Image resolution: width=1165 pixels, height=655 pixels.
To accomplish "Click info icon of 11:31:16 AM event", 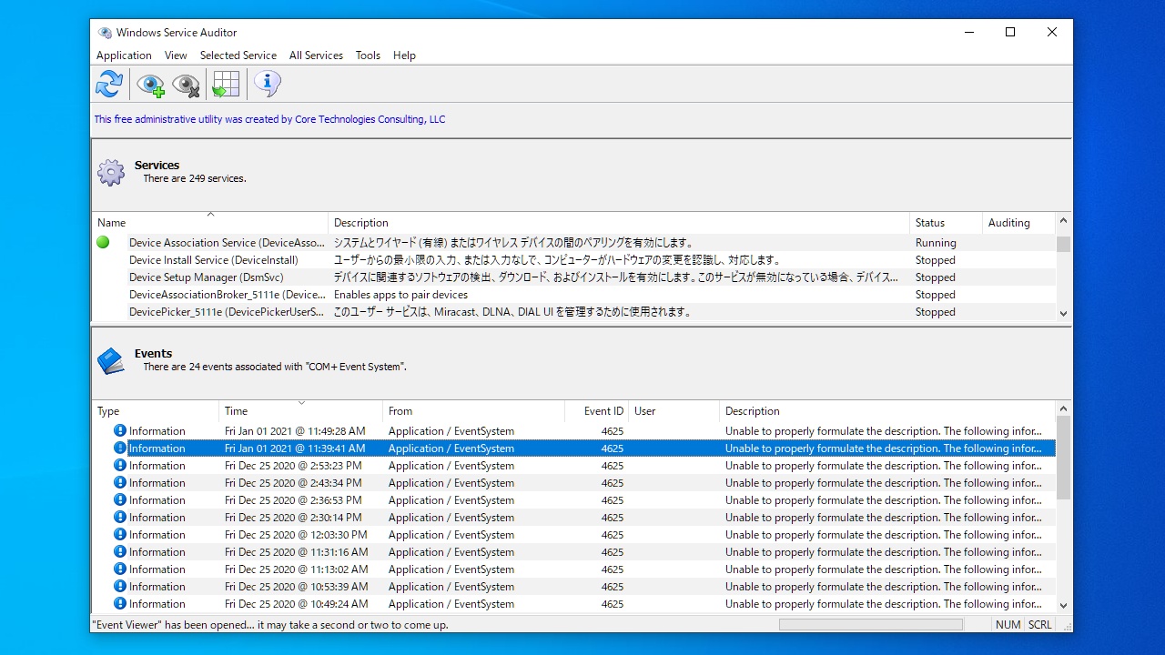I will (x=120, y=552).
